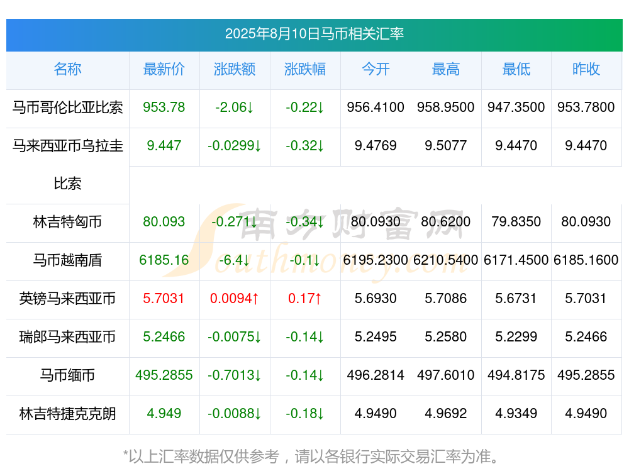Click the latest price 9.447
This screenshot has height=476, width=629.
click(x=164, y=146)
